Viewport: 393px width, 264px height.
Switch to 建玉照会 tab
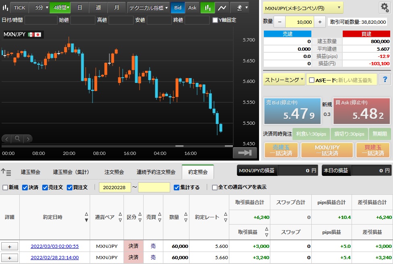tap(30, 172)
